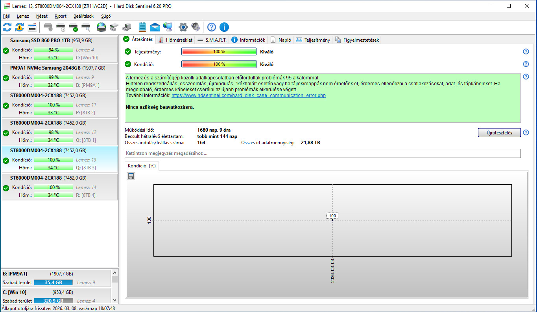The image size is (537, 312).
Task: Click the speaker sound toolbar icon
Action: pyautogui.click(x=196, y=27)
